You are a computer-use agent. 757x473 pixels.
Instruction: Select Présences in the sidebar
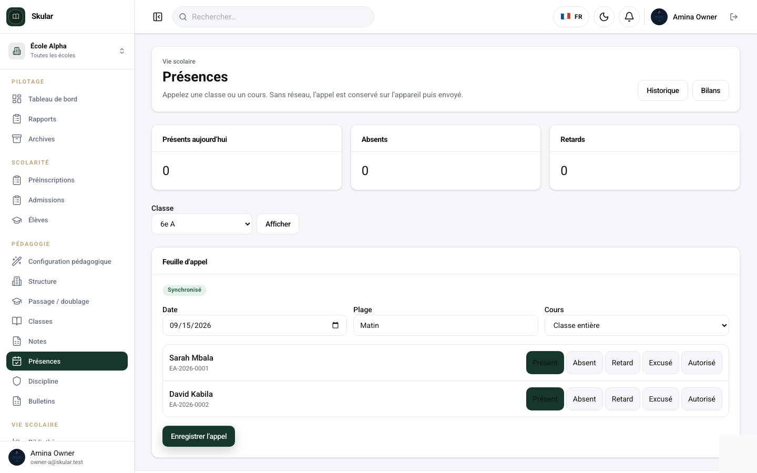pos(67,361)
